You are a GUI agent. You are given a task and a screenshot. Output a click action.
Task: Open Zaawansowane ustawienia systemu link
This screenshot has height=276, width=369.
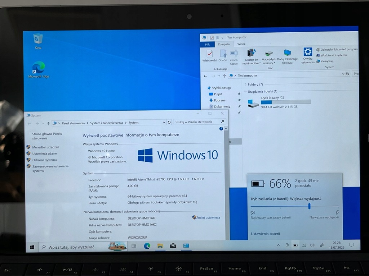click(50, 168)
